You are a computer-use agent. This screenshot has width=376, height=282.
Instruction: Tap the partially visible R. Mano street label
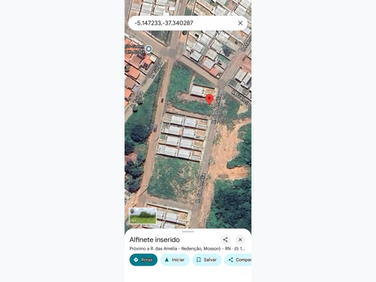coord(244,49)
